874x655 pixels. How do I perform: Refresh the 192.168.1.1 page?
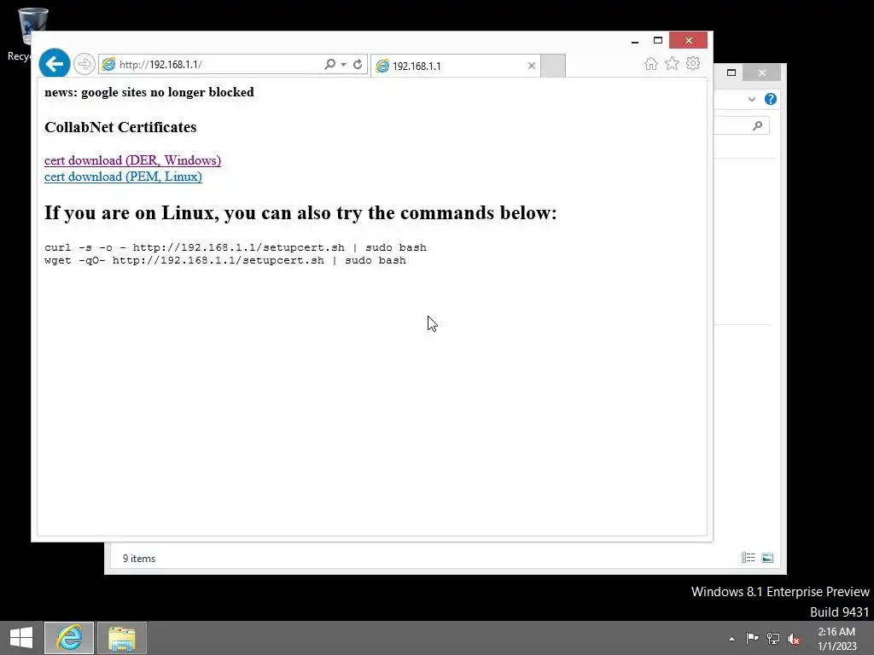358,64
